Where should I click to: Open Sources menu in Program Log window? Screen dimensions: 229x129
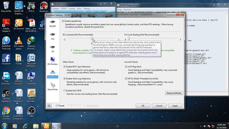pos(127,9)
